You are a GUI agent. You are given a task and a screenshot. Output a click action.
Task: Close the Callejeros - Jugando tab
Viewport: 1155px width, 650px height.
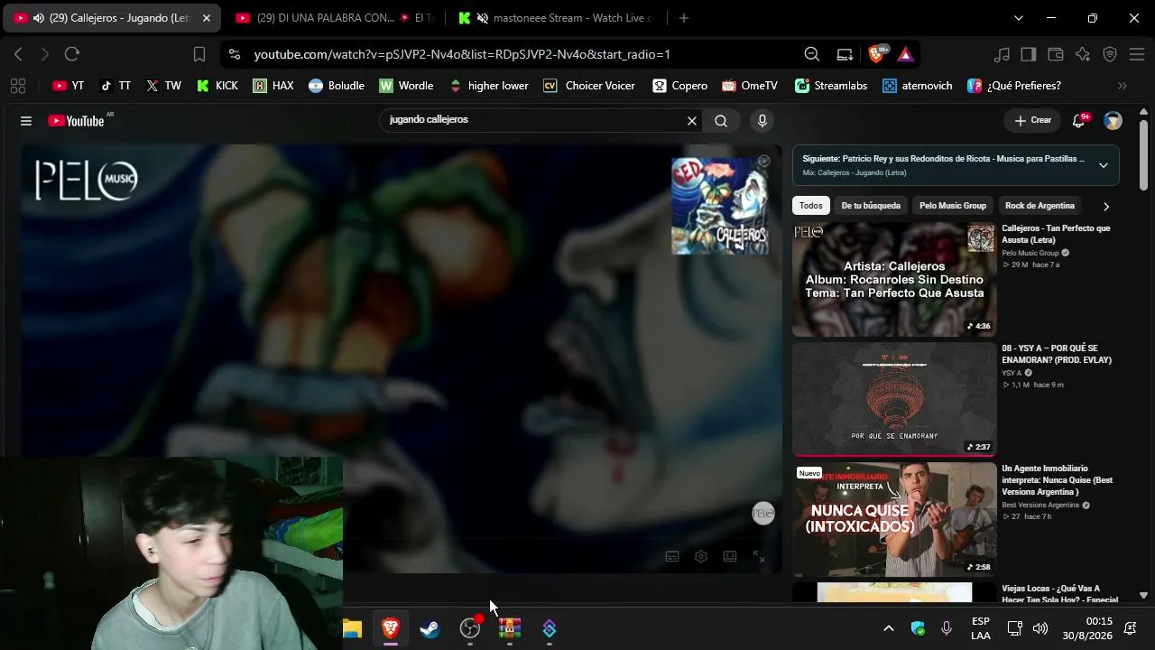coord(206,18)
